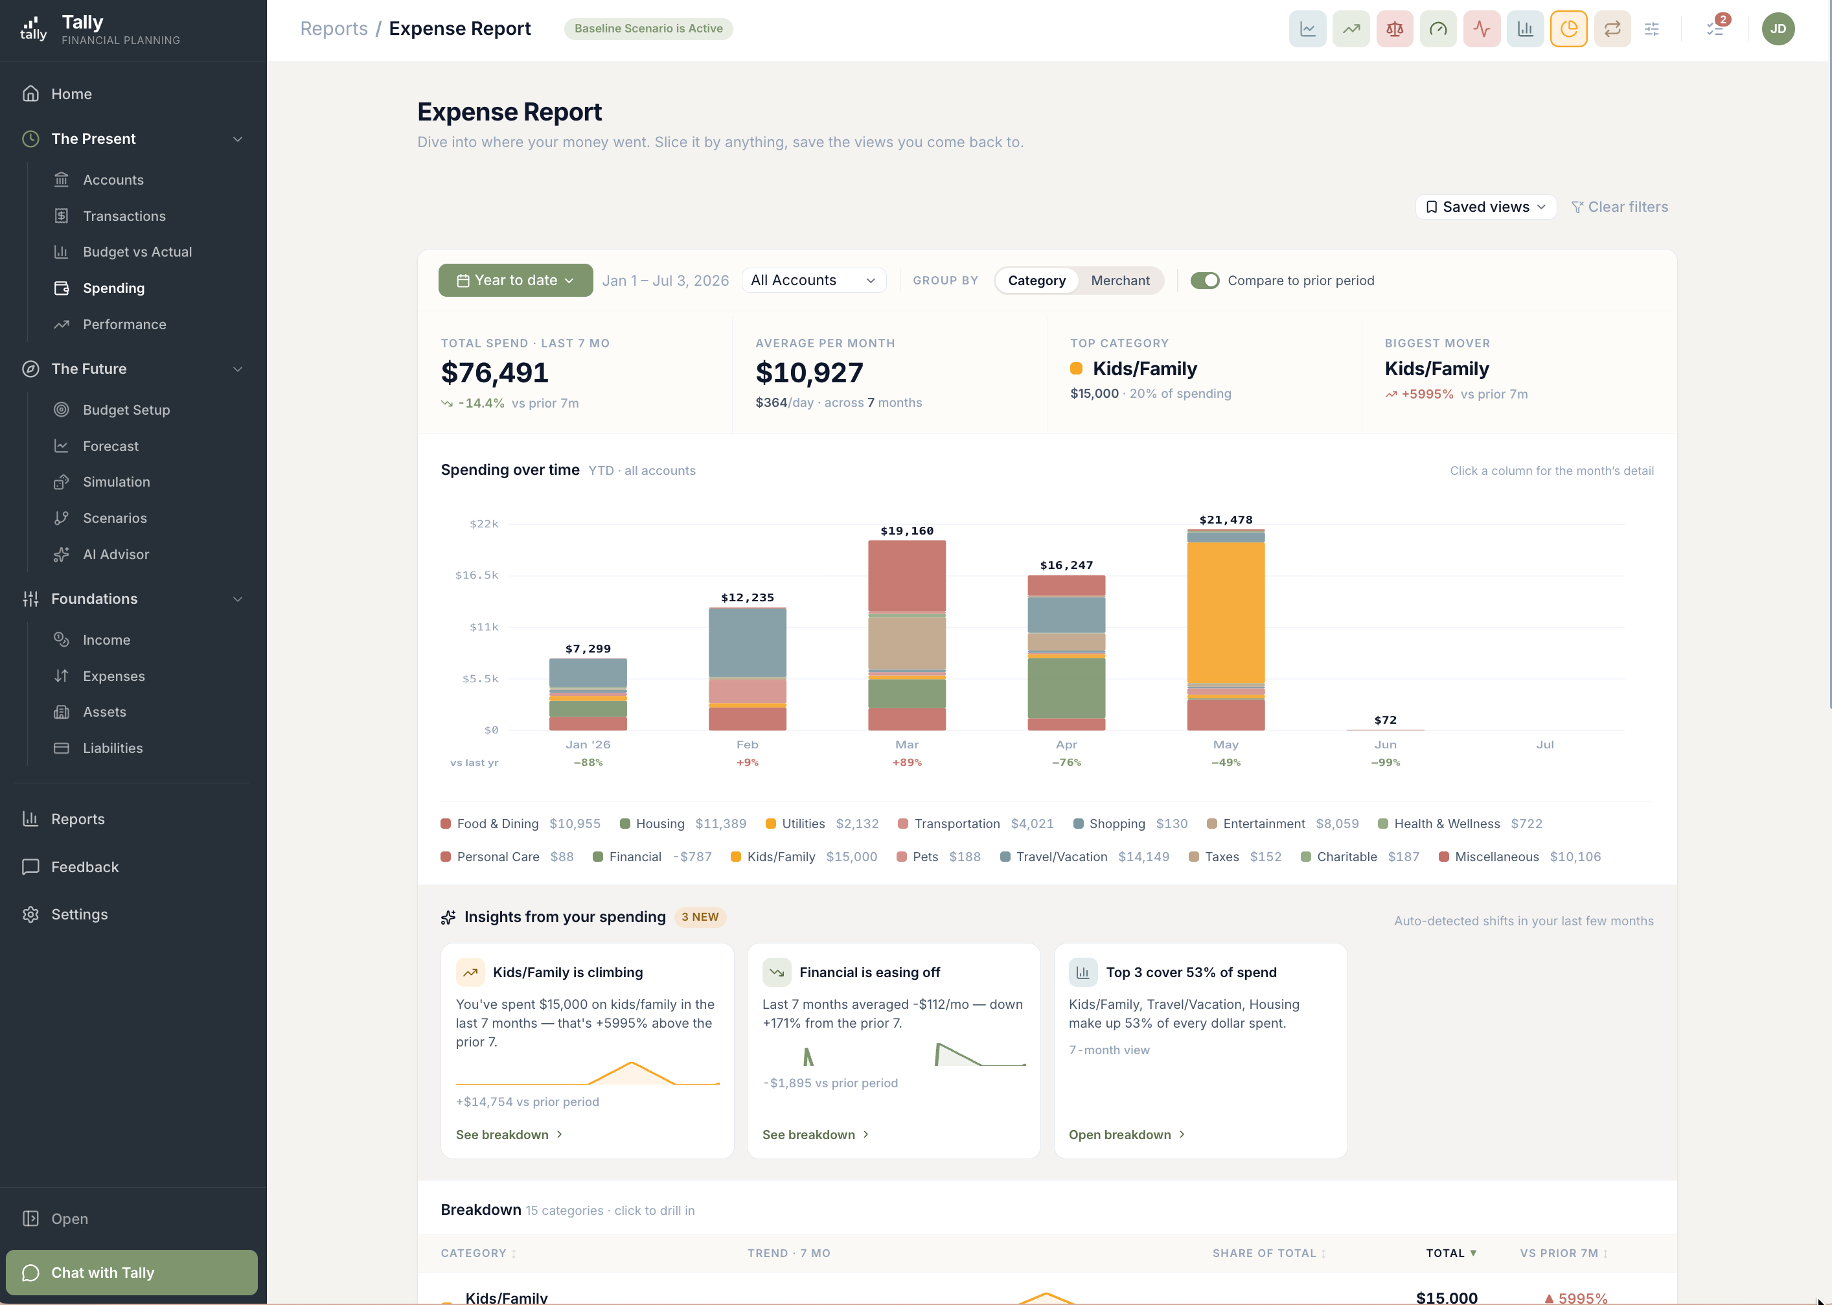The height and width of the screenshot is (1305, 1832).
Task: Open the balance scale icon in the top bar
Action: (x=1394, y=29)
